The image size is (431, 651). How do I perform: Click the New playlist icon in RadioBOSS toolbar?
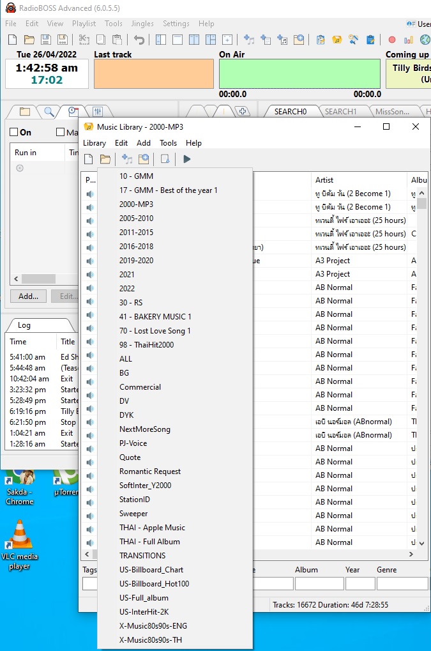point(12,40)
